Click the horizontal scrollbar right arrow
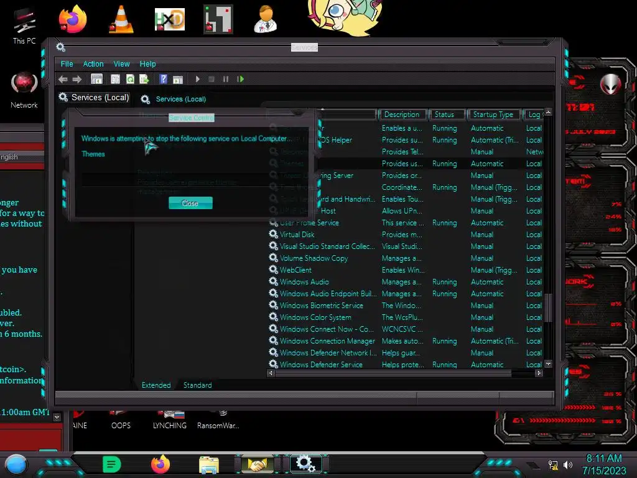 tap(539, 373)
